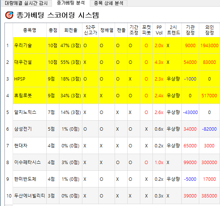Select the 삼성전기 stock name
Viewport: 220px width, 206px height.
pyautogui.click(x=23, y=129)
